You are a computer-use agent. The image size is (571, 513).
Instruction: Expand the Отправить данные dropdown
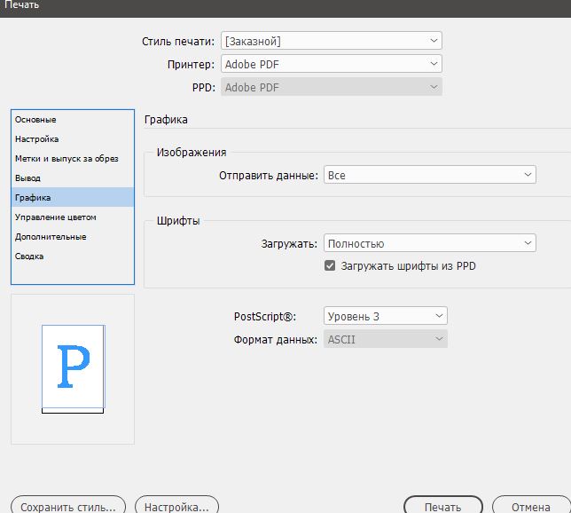(x=430, y=175)
